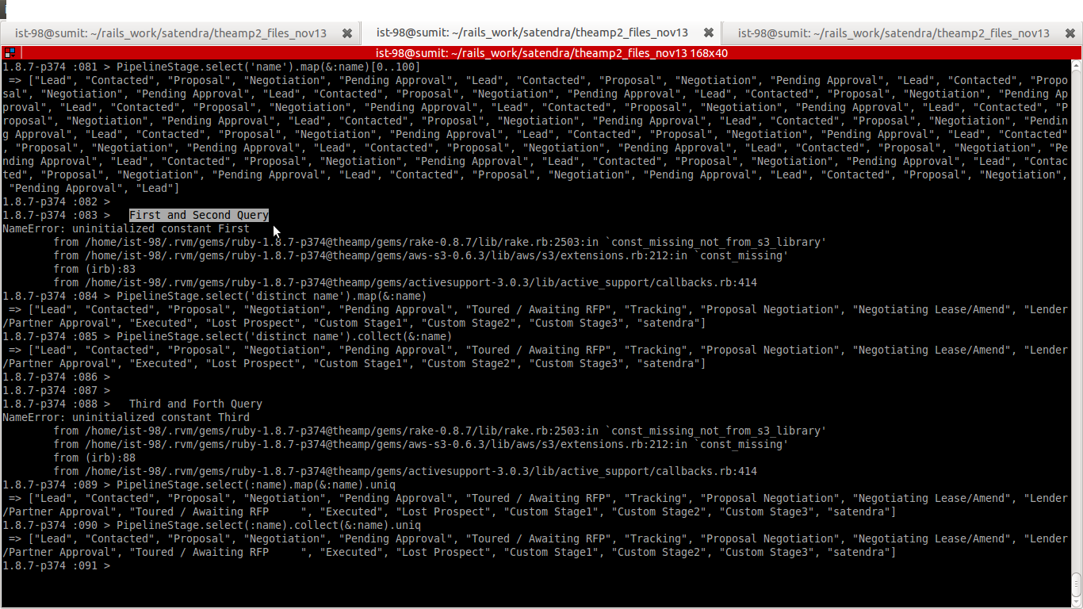
Task: Close the active middle terminal tab
Action: [x=708, y=33]
